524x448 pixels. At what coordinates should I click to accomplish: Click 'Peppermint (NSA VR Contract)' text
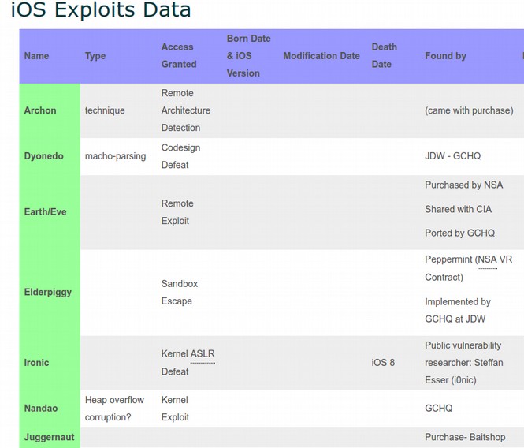click(469, 268)
